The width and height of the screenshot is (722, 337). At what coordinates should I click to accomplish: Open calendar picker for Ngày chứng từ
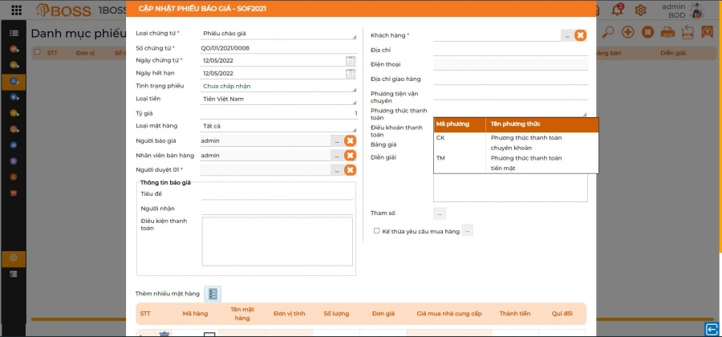[351, 60]
